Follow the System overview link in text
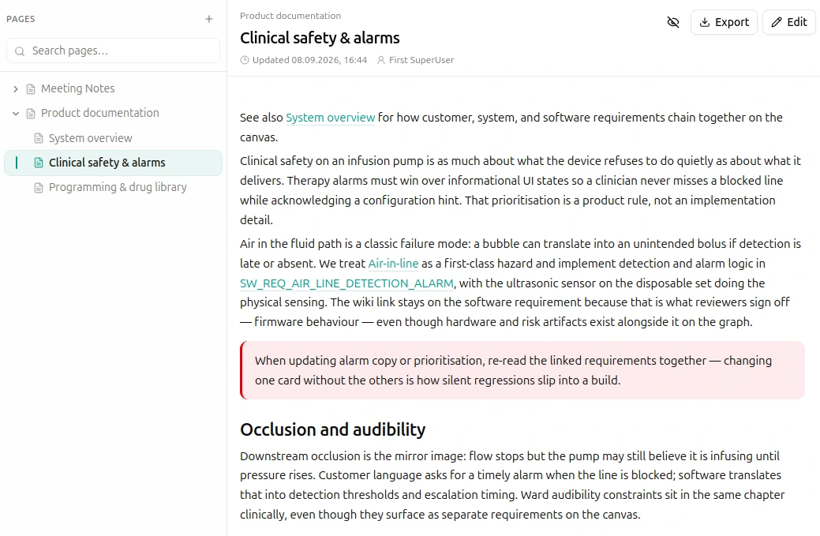Image resolution: width=820 pixels, height=536 pixels. 330,118
